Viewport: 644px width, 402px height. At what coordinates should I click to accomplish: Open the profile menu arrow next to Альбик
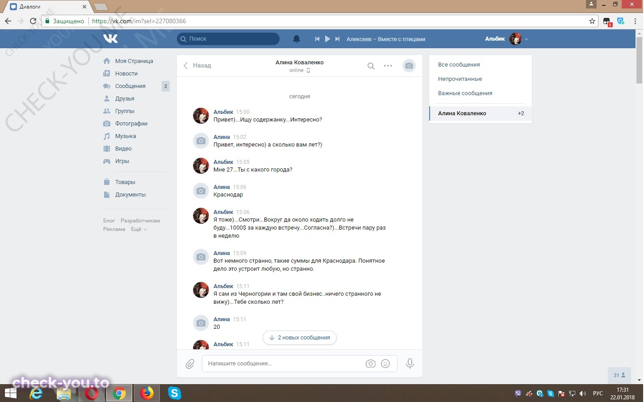point(527,39)
